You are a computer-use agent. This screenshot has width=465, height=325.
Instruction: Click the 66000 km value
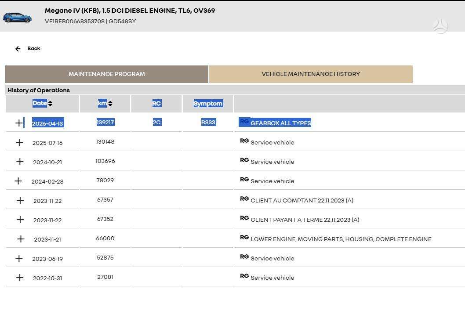pyautogui.click(x=105, y=238)
